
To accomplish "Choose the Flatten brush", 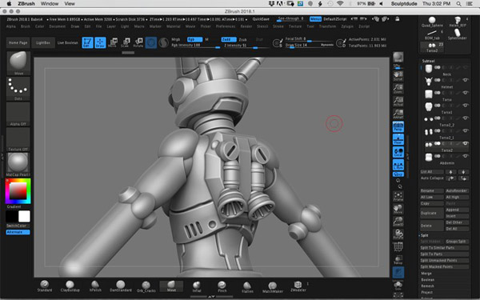I will 247,287.
